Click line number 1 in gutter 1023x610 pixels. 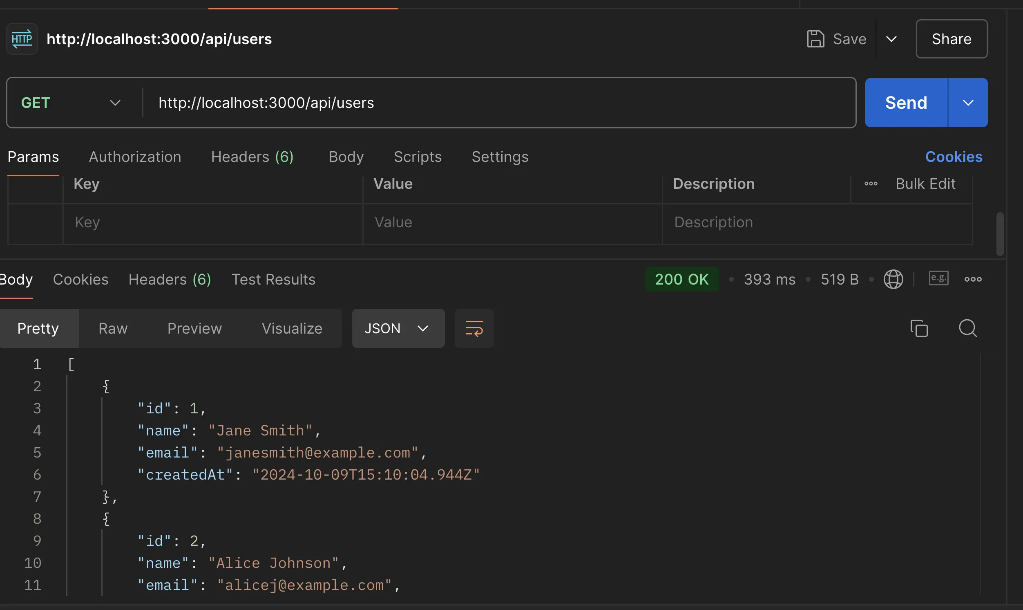click(x=37, y=365)
